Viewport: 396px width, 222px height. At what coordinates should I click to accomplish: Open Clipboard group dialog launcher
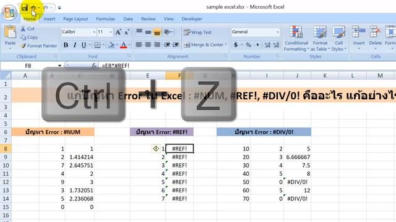(56, 56)
